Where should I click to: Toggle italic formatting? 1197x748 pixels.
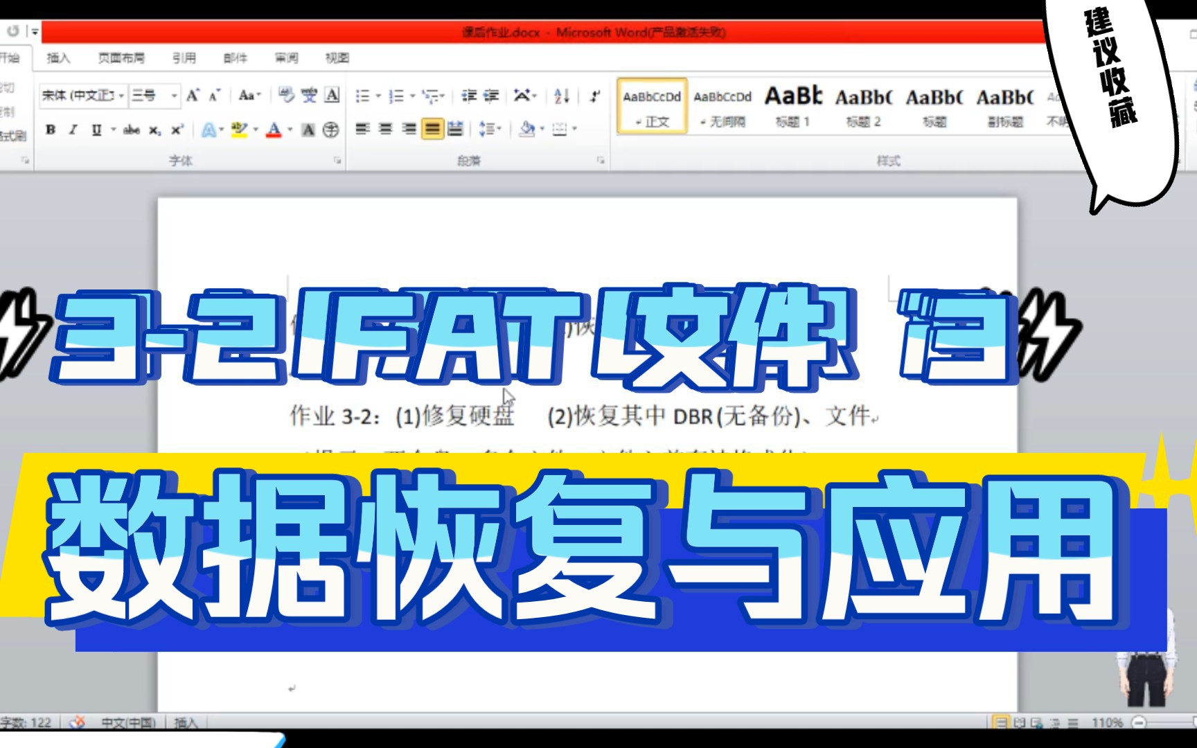point(73,130)
